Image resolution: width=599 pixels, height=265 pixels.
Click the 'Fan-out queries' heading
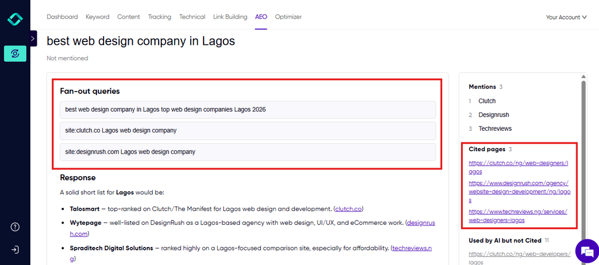coord(89,91)
